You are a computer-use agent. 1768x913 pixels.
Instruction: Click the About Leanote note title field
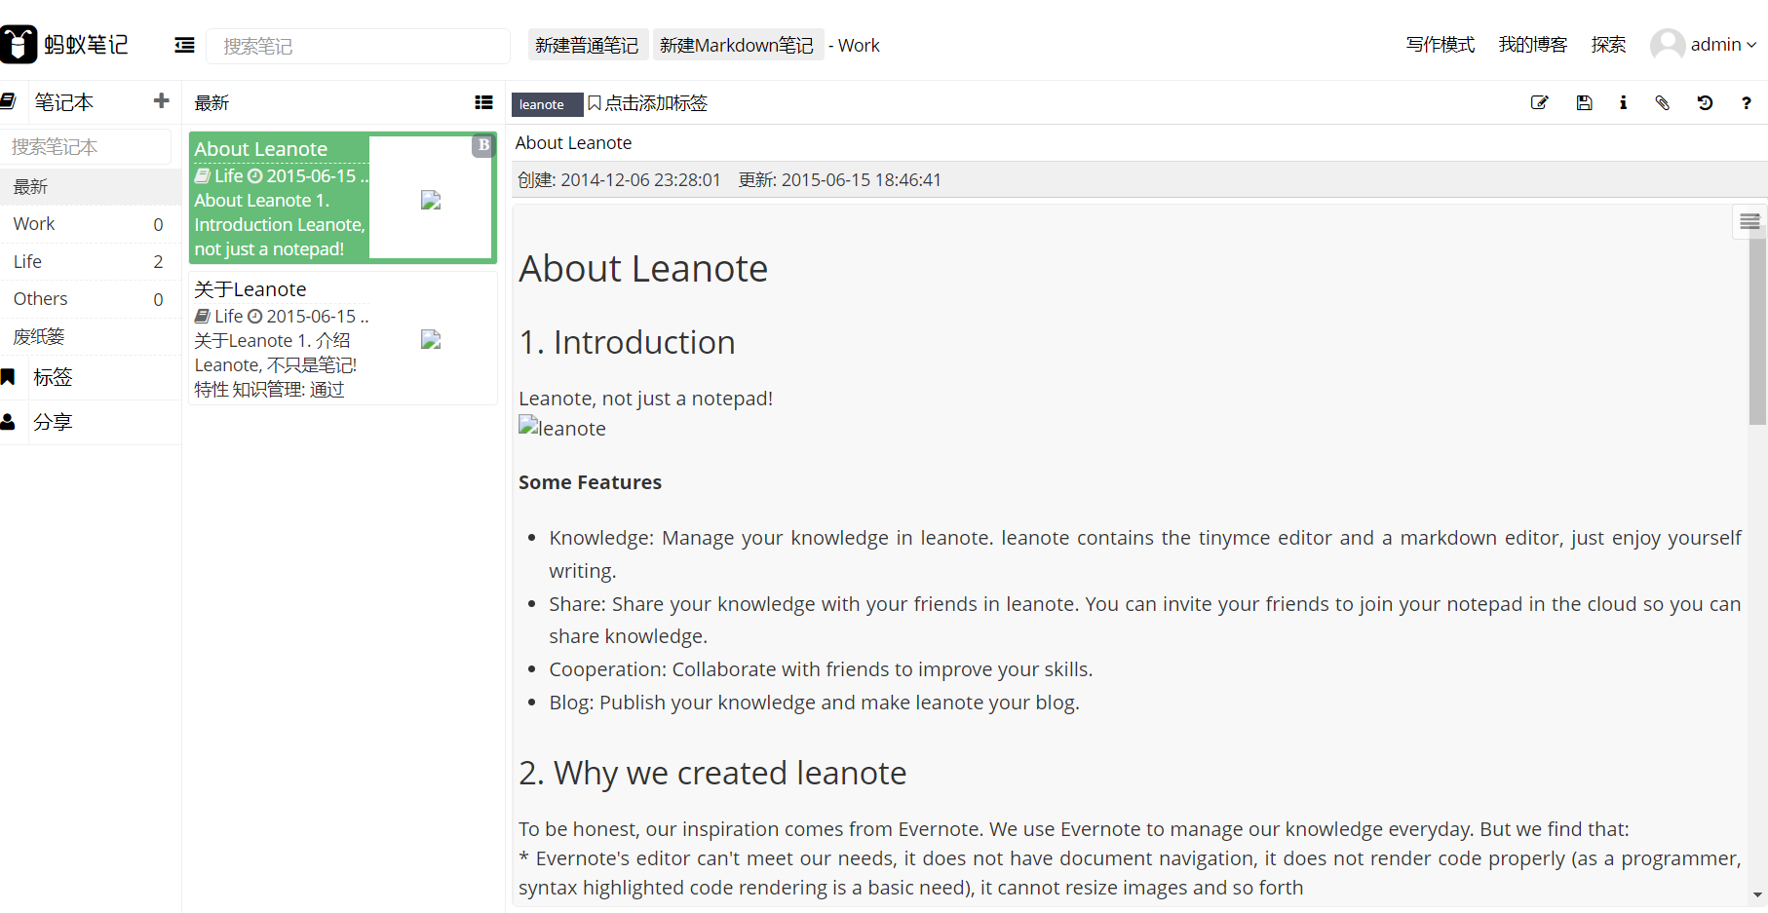click(x=1138, y=143)
